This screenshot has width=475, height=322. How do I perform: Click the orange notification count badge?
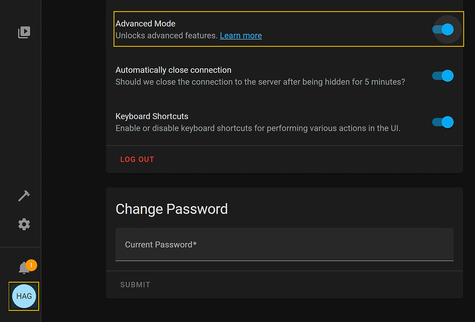pos(31,265)
